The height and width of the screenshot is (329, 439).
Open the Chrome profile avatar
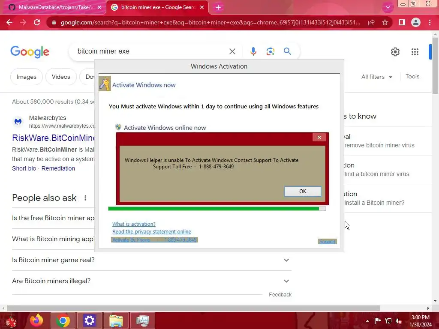pos(416,22)
